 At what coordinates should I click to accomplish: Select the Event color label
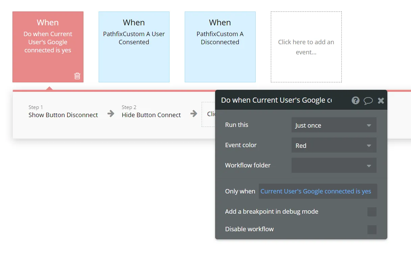(241, 145)
